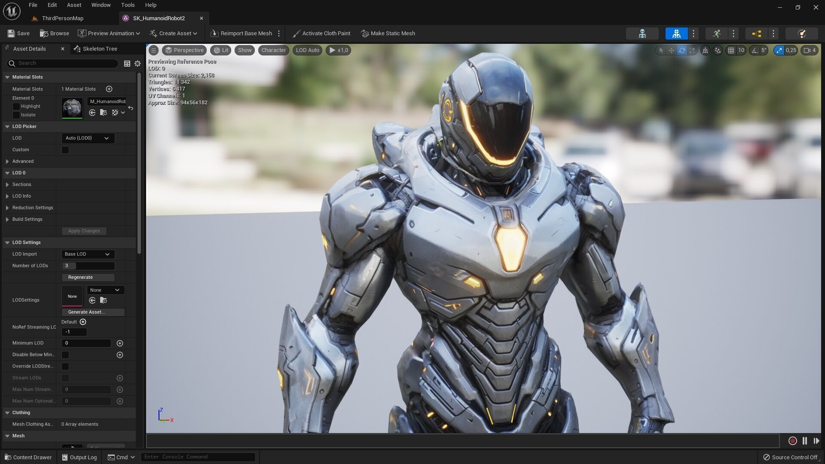Toggle Disable Below Min LOD checkbox
The height and width of the screenshot is (464, 825).
[65, 354]
